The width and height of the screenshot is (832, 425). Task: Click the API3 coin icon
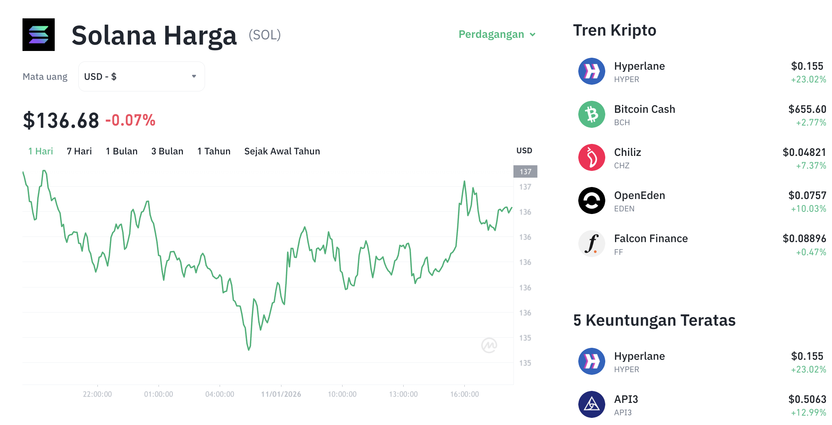591,404
